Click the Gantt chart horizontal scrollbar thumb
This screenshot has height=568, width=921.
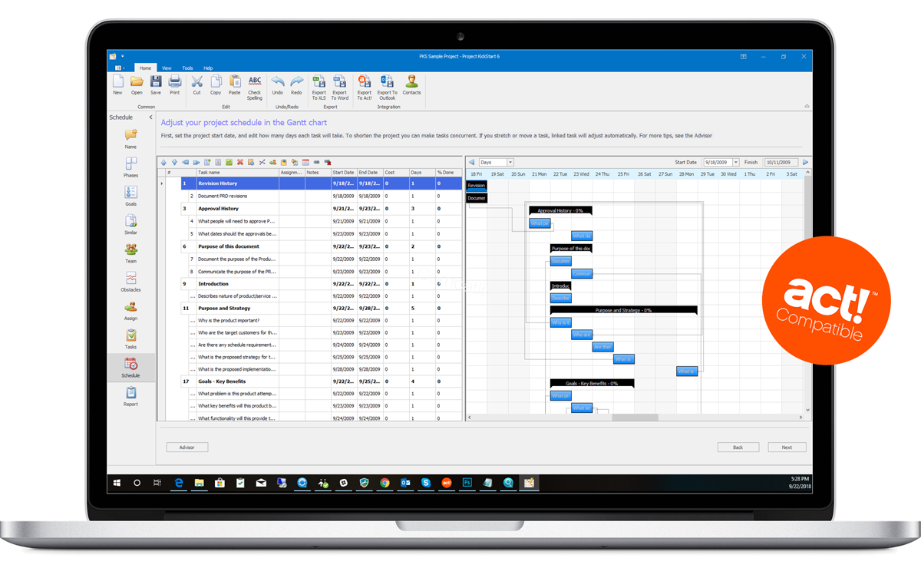click(635, 418)
